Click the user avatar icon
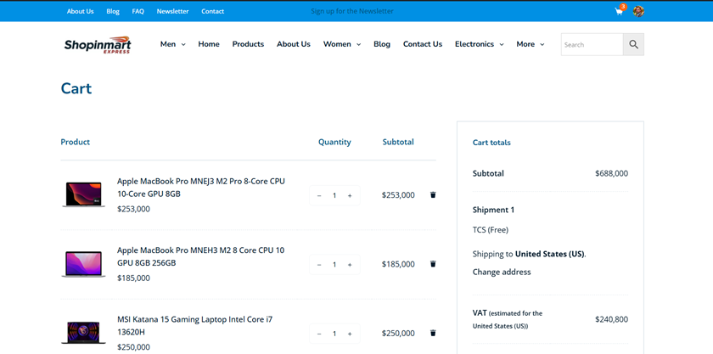The width and height of the screenshot is (713, 354). click(638, 11)
